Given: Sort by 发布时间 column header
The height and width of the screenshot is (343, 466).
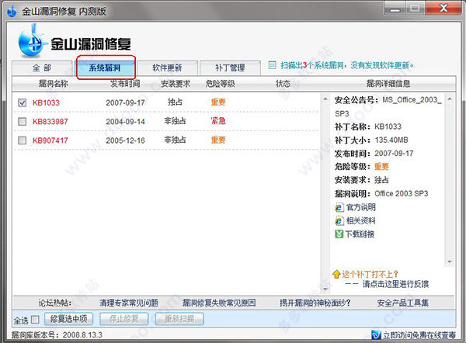Looking at the screenshot, I should click(125, 84).
